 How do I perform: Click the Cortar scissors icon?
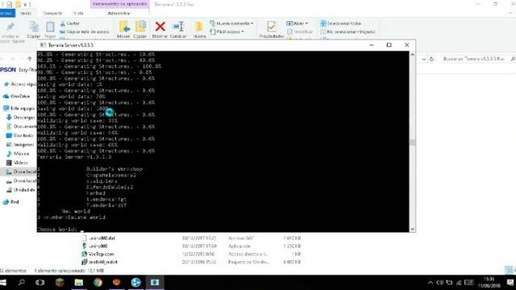click(x=63, y=23)
